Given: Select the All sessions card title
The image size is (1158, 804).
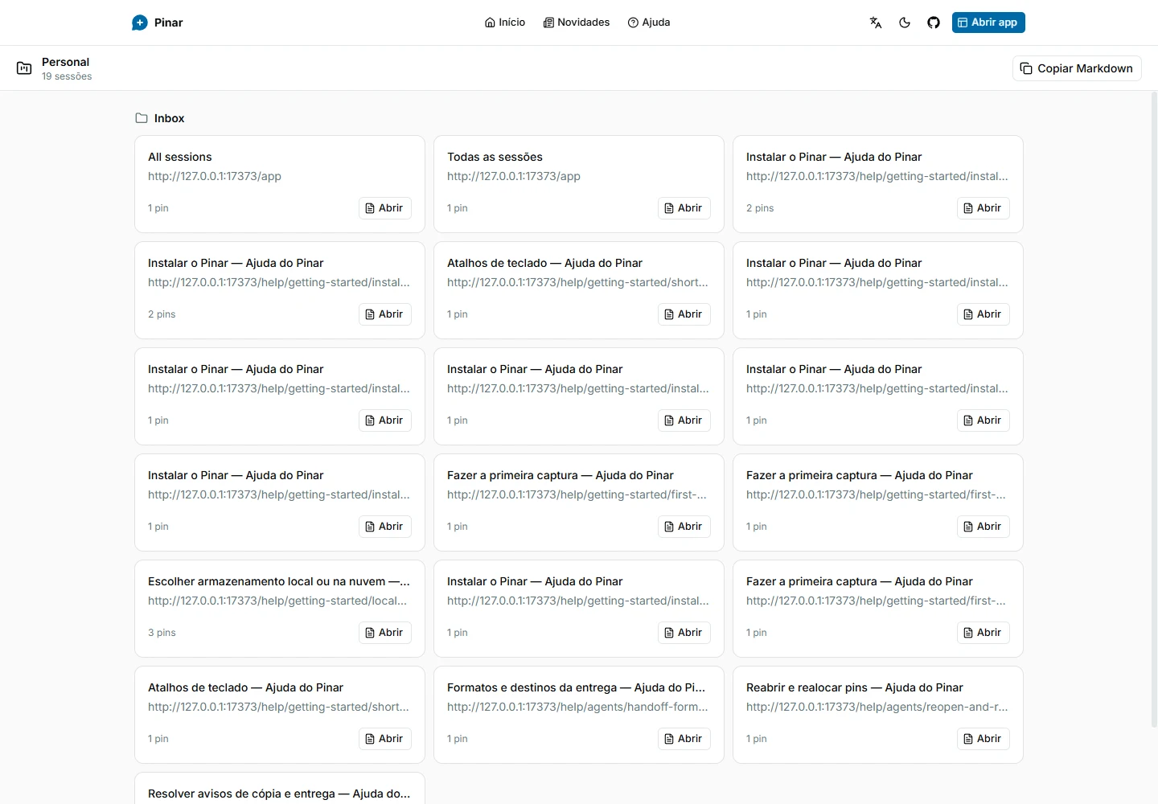Looking at the screenshot, I should [180, 157].
